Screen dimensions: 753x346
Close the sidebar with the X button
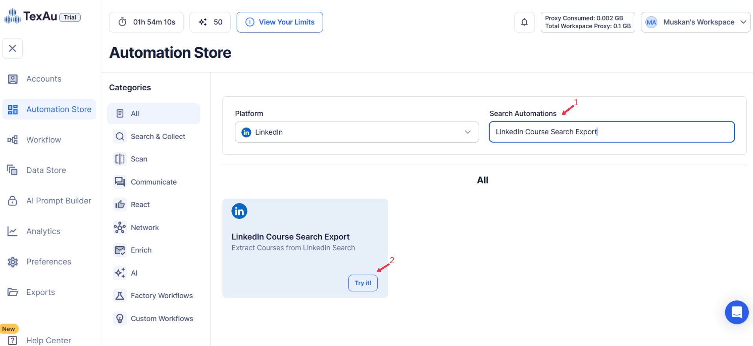point(13,48)
